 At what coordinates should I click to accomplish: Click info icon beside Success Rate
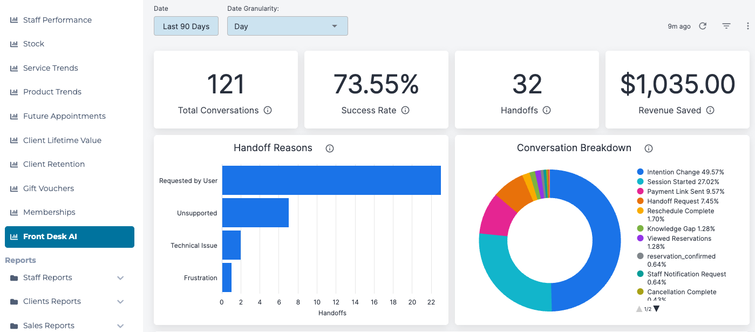405,110
